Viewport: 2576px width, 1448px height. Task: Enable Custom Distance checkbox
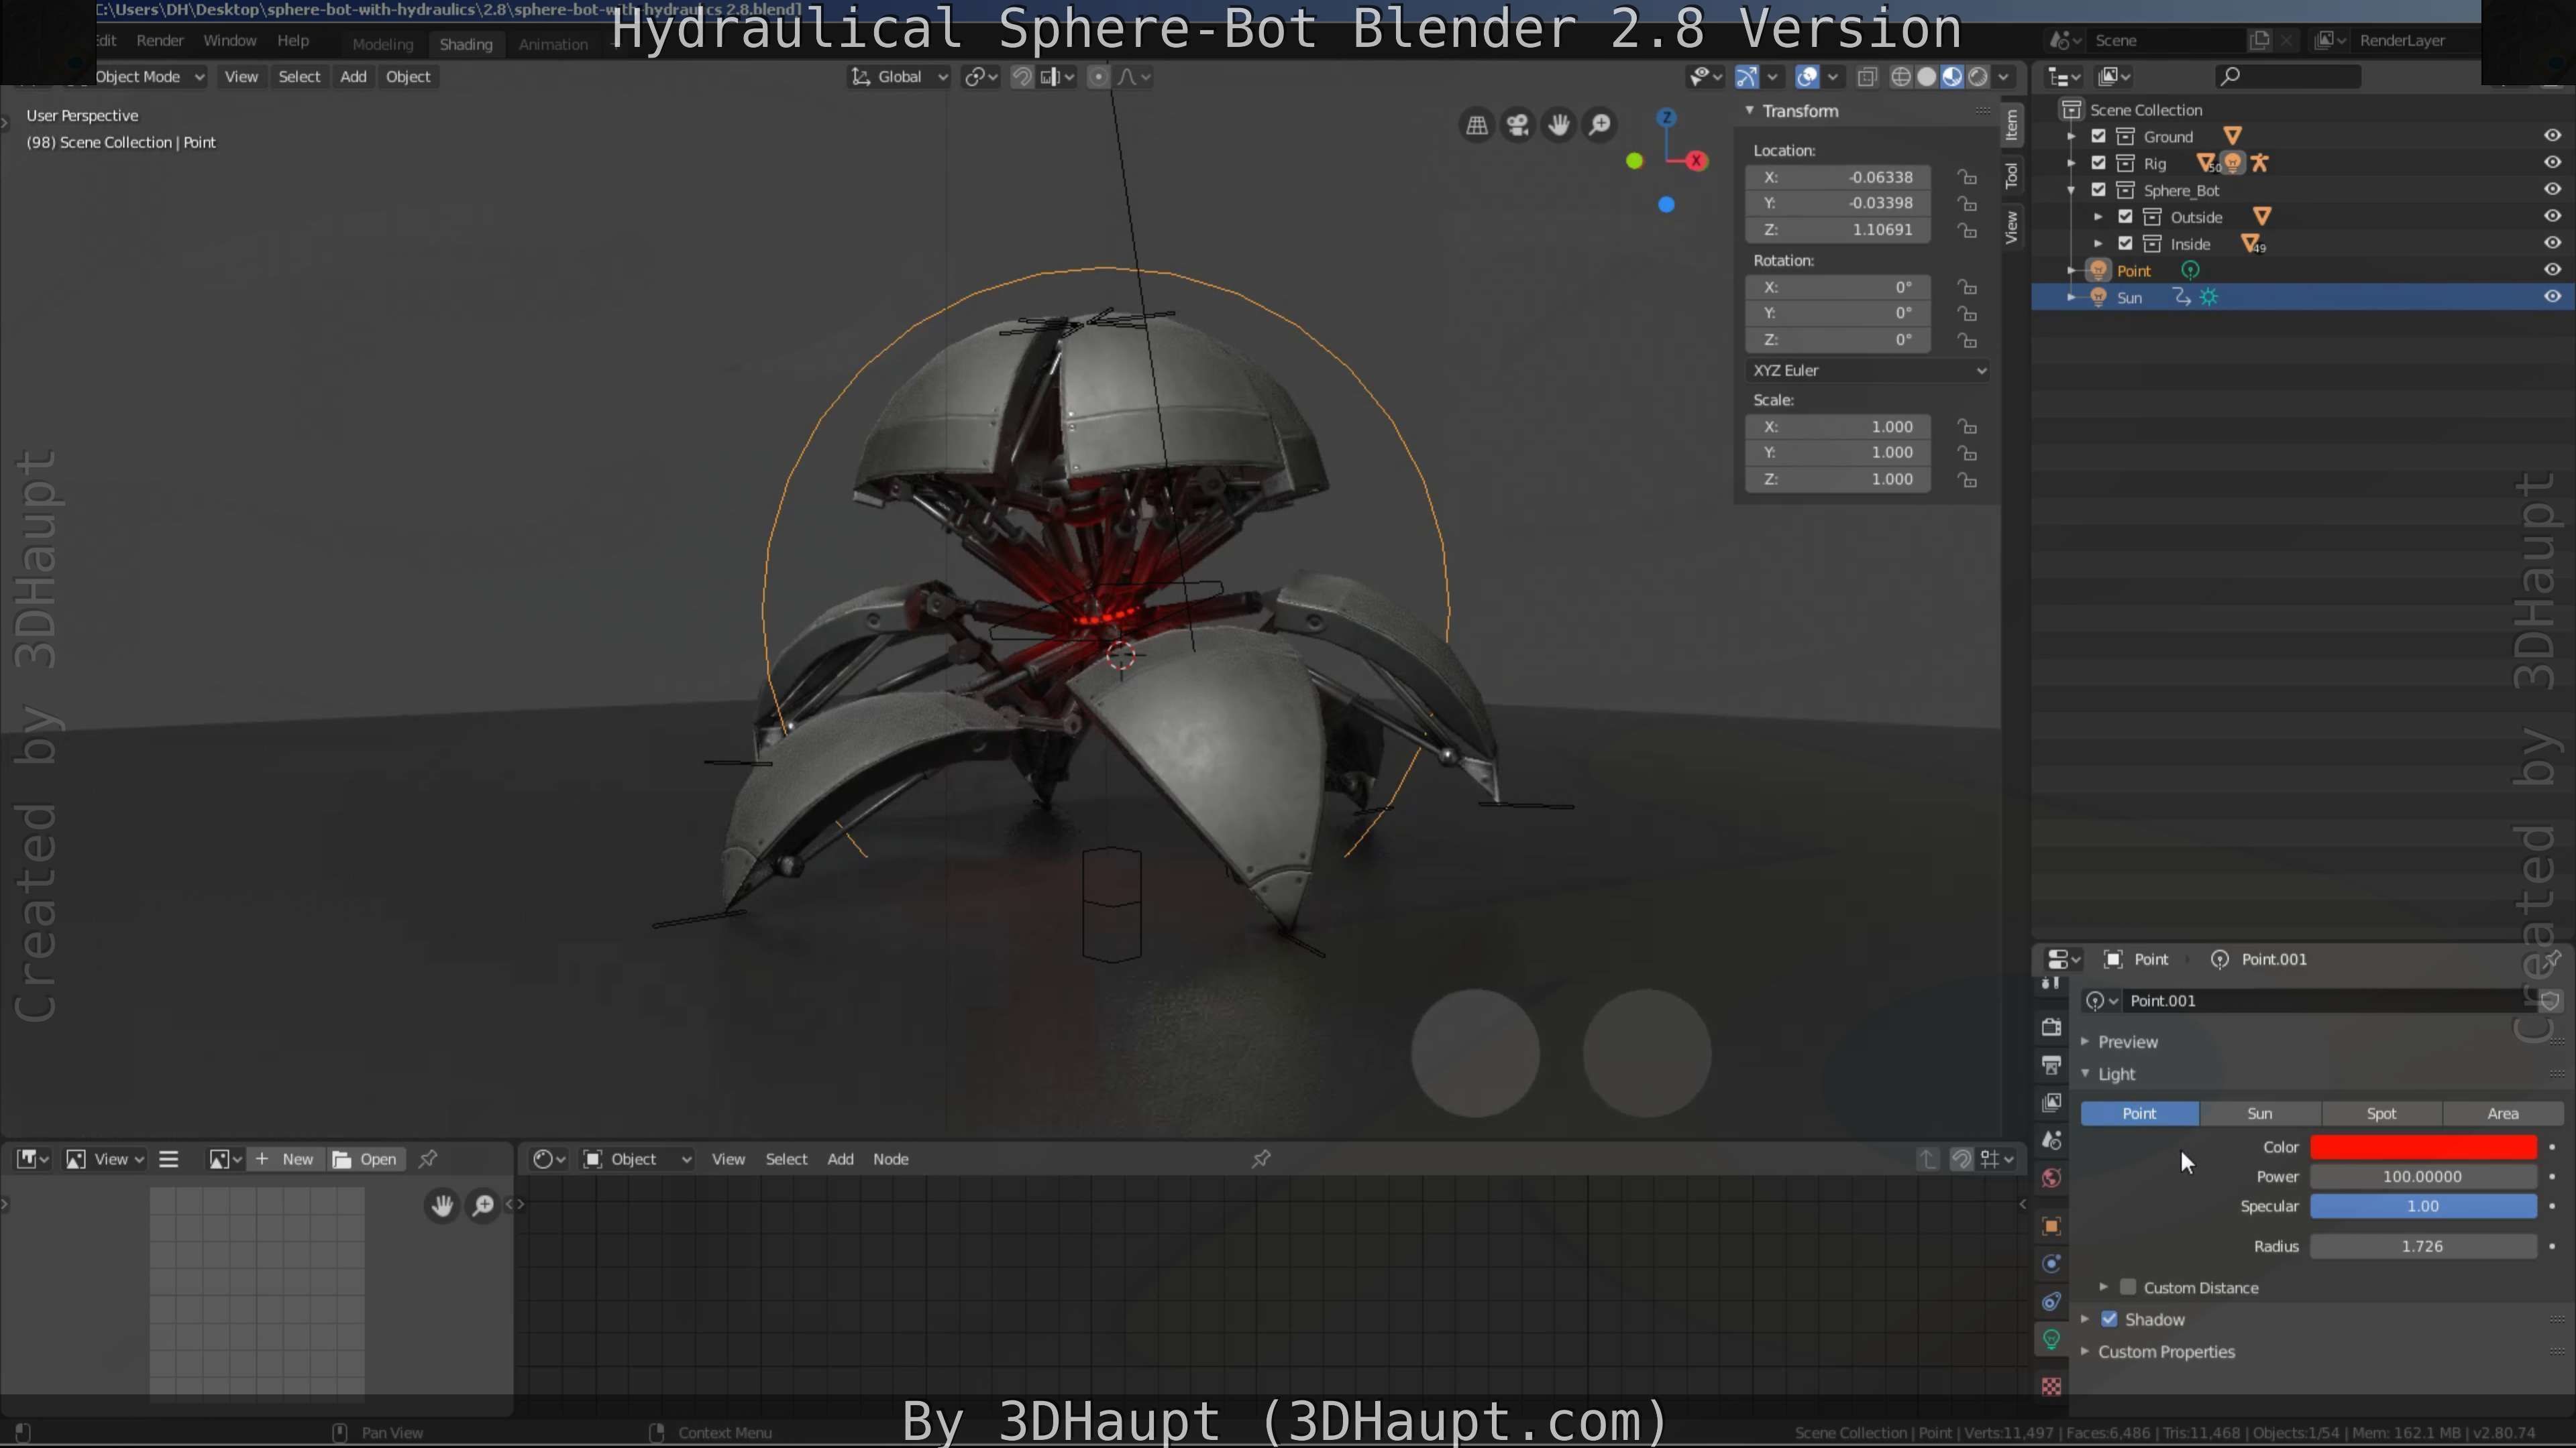2128,1287
